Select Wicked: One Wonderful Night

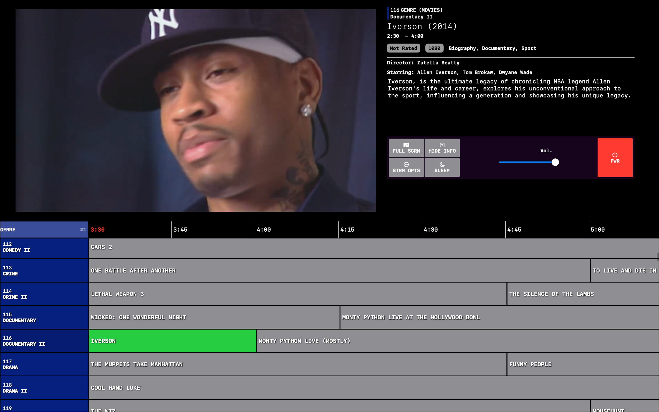point(214,317)
